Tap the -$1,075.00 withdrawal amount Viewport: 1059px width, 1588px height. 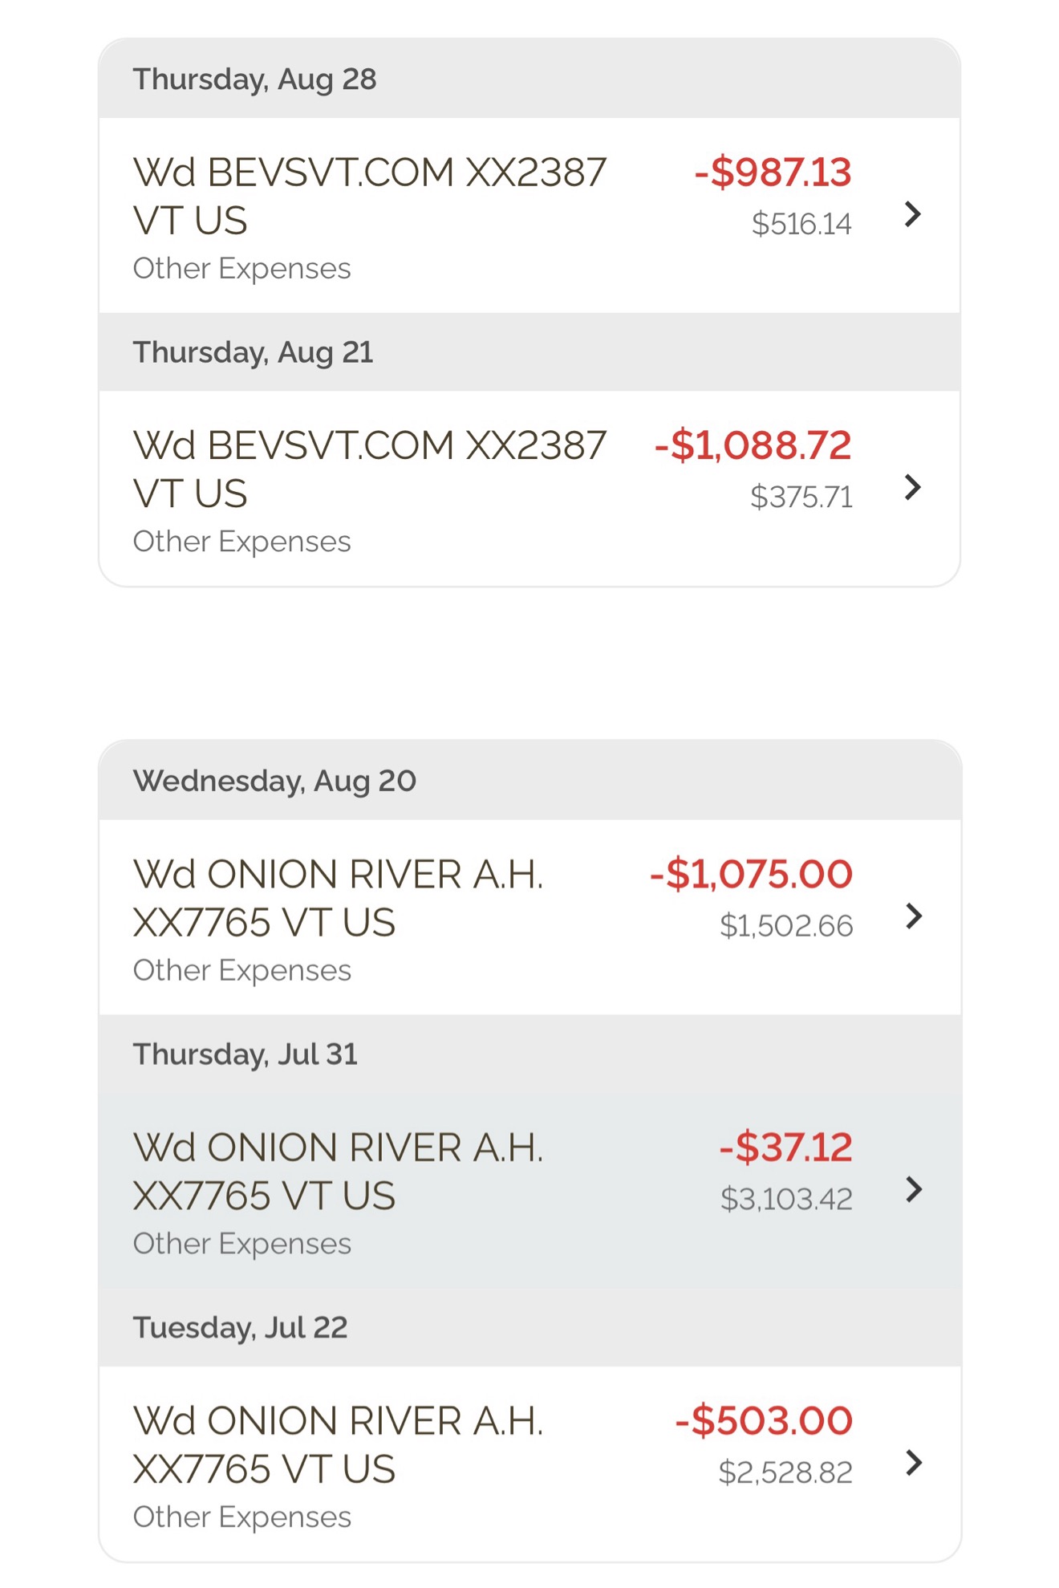[751, 874]
